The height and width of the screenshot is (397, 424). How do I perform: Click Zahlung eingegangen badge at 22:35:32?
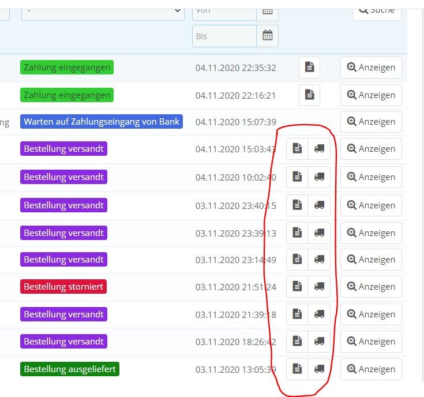tap(67, 68)
